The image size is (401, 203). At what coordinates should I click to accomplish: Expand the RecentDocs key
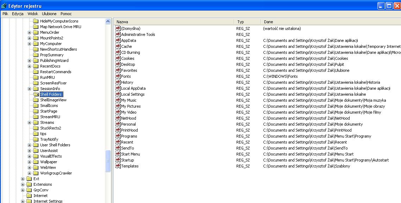[x=30, y=66]
